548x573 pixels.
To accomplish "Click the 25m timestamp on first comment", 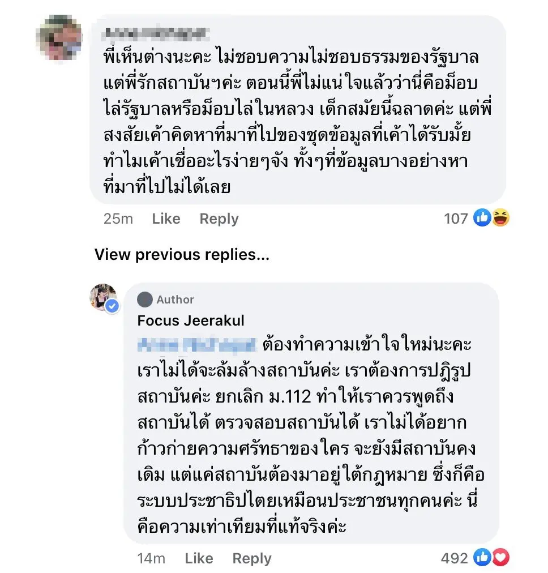I will (118, 219).
